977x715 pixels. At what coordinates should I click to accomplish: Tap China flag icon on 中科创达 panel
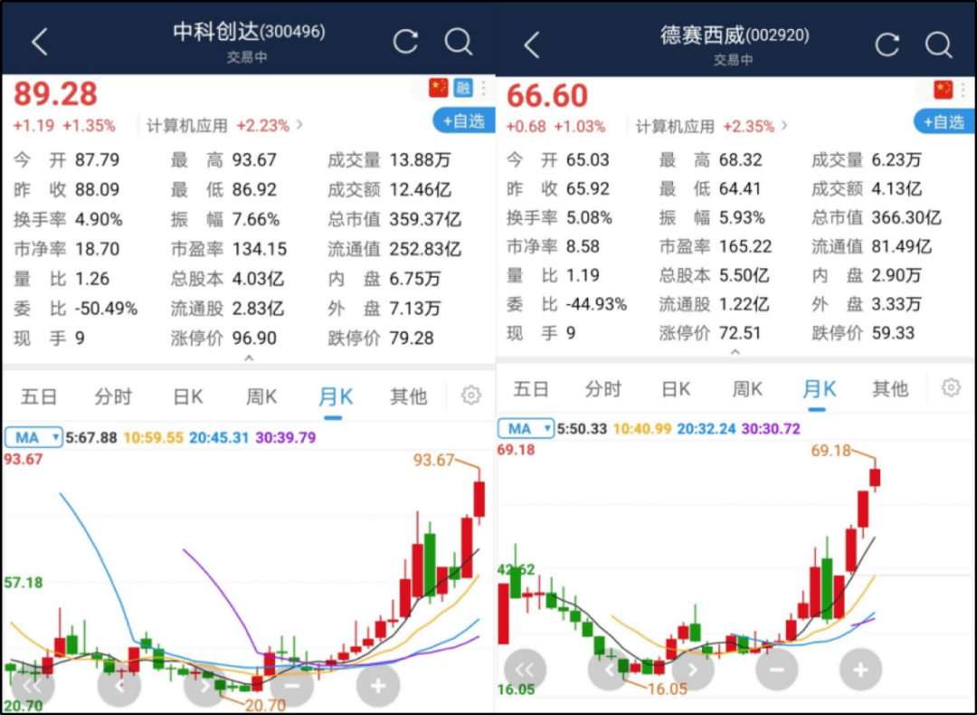pos(438,88)
